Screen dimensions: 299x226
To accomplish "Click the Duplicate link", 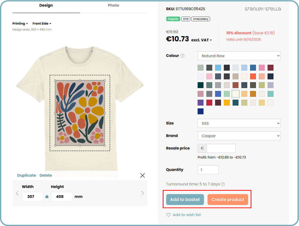I will click(x=26, y=175).
